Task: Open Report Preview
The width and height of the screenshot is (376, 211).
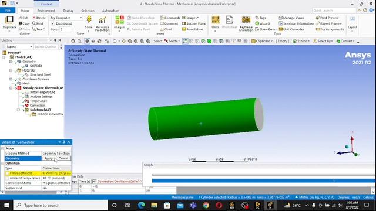Action: point(329,23)
